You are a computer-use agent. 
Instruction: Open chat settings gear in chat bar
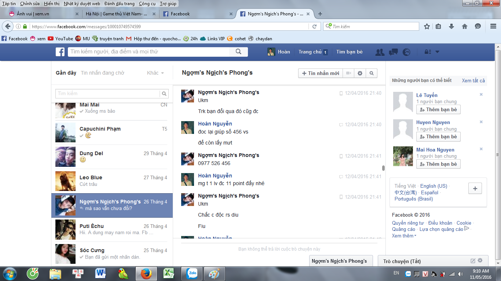(480, 261)
